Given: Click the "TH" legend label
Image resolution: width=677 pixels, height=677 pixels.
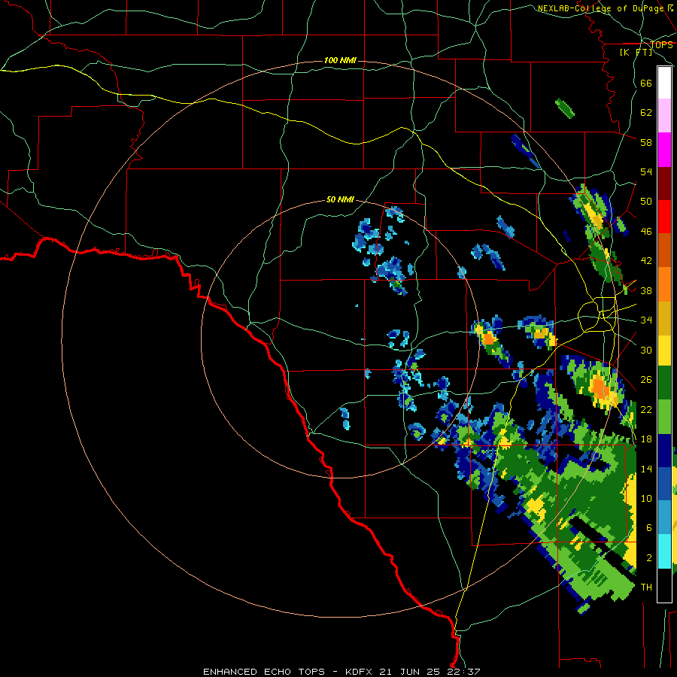Looking at the screenshot, I should 646,587.
